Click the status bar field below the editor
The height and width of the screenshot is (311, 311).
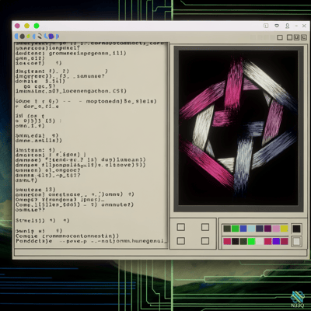coord(161,253)
